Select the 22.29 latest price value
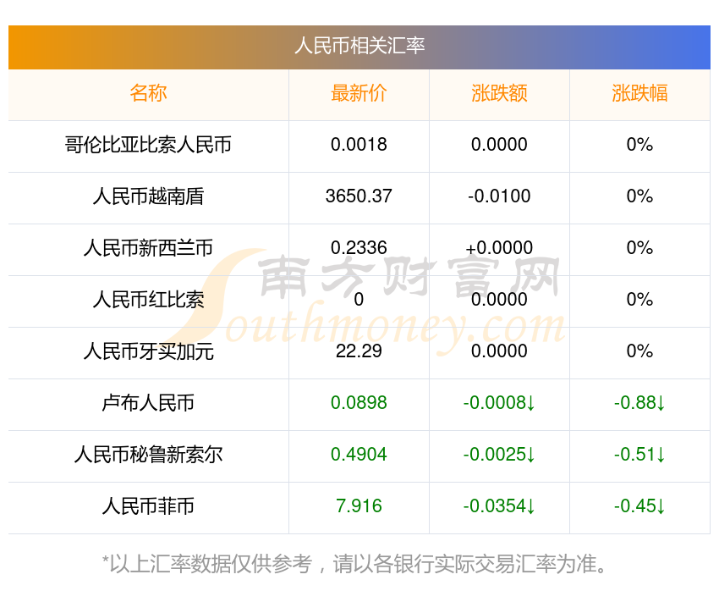 (x=359, y=351)
